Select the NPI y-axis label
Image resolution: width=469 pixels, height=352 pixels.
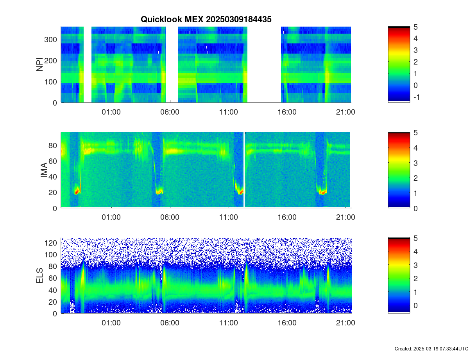click(39, 65)
